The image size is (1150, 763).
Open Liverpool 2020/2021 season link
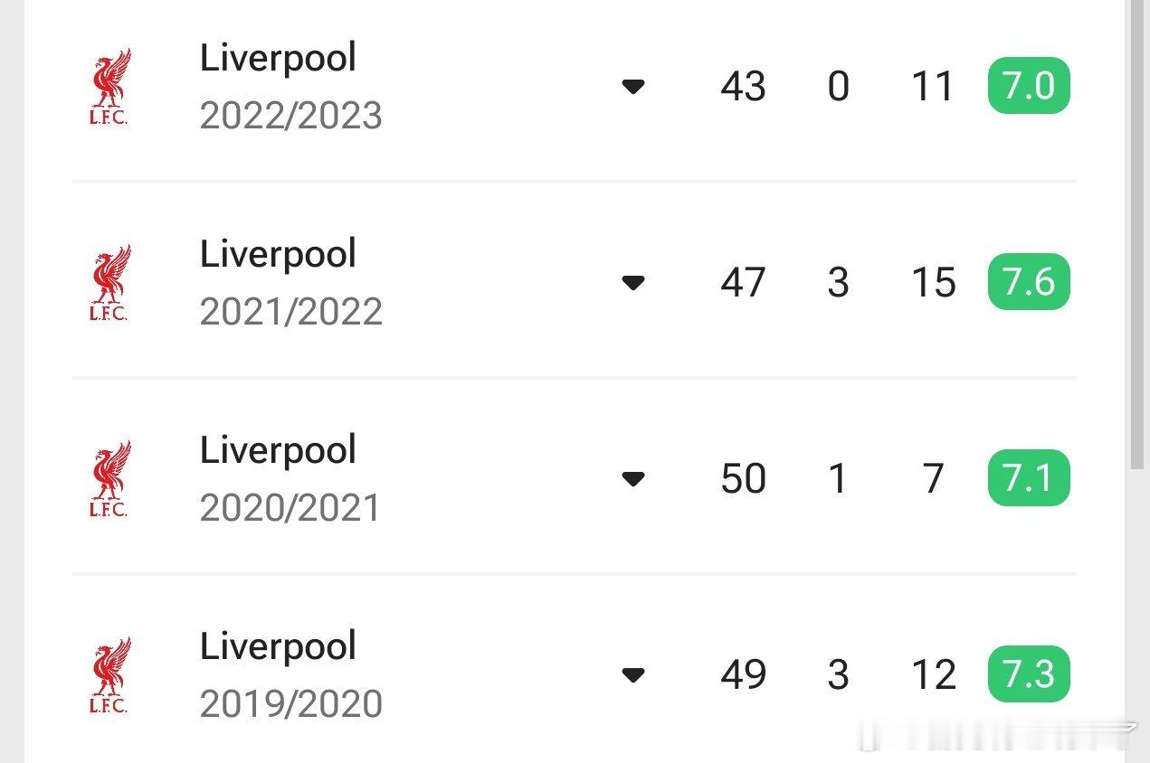pos(290,479)
